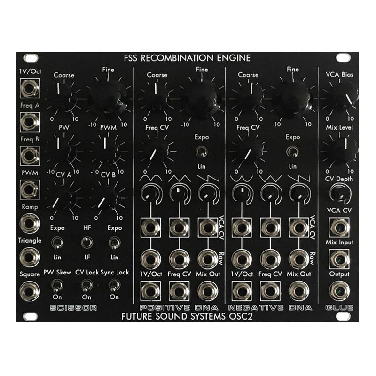Click the POSITIVE DNA section label

tap(179, 308)
